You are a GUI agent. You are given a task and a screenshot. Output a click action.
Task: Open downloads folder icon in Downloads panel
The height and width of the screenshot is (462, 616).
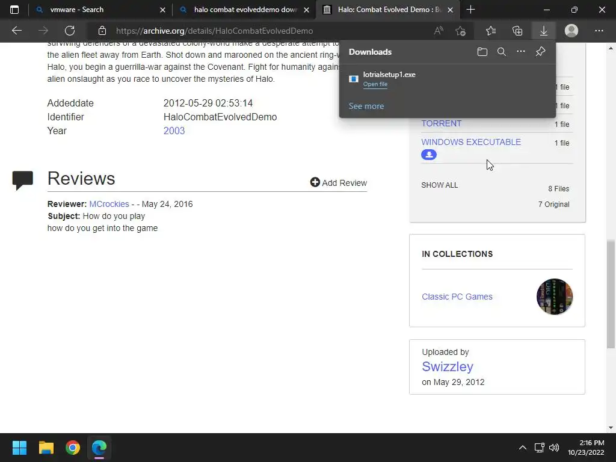tap(482, 52)
